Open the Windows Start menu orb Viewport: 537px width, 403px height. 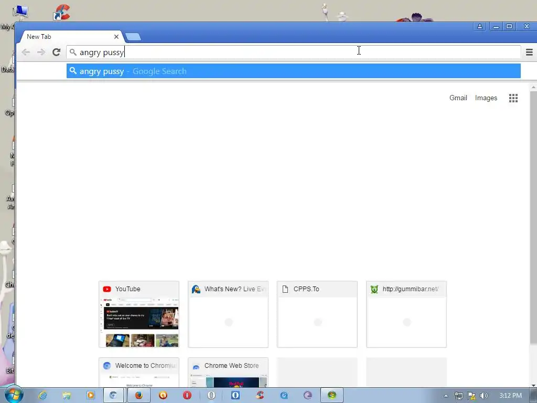click(13, 395)
